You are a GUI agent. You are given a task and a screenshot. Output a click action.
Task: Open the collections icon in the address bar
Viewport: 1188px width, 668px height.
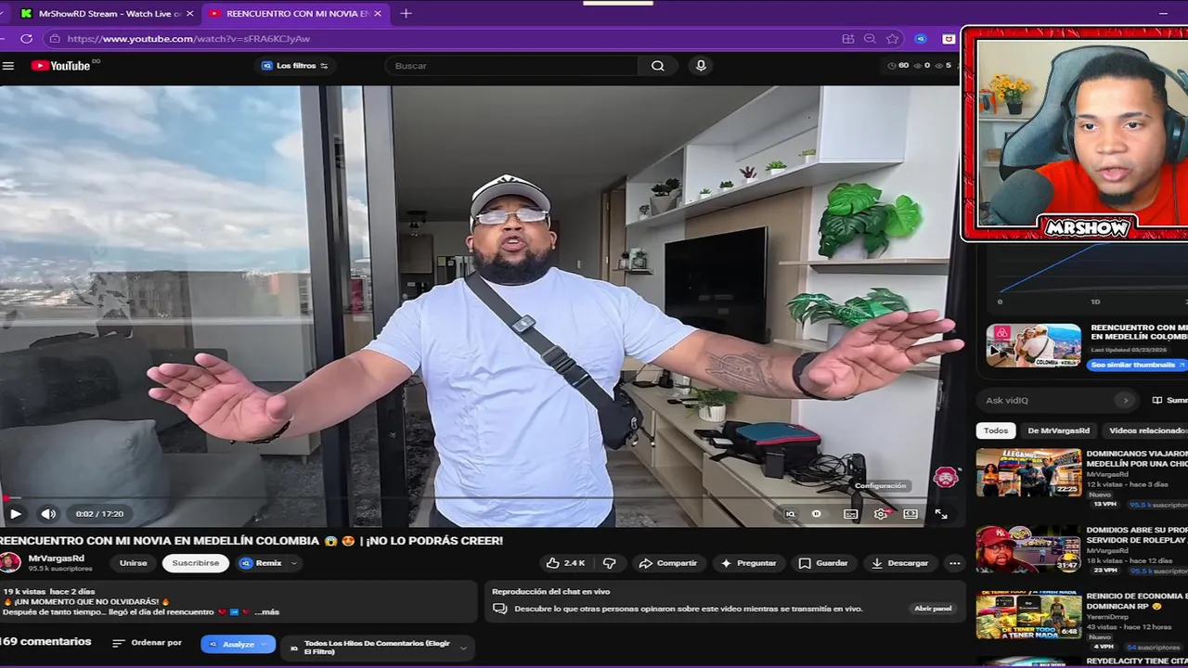(x=847, y=39)
